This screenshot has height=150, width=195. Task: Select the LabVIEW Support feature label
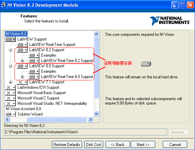32,39
